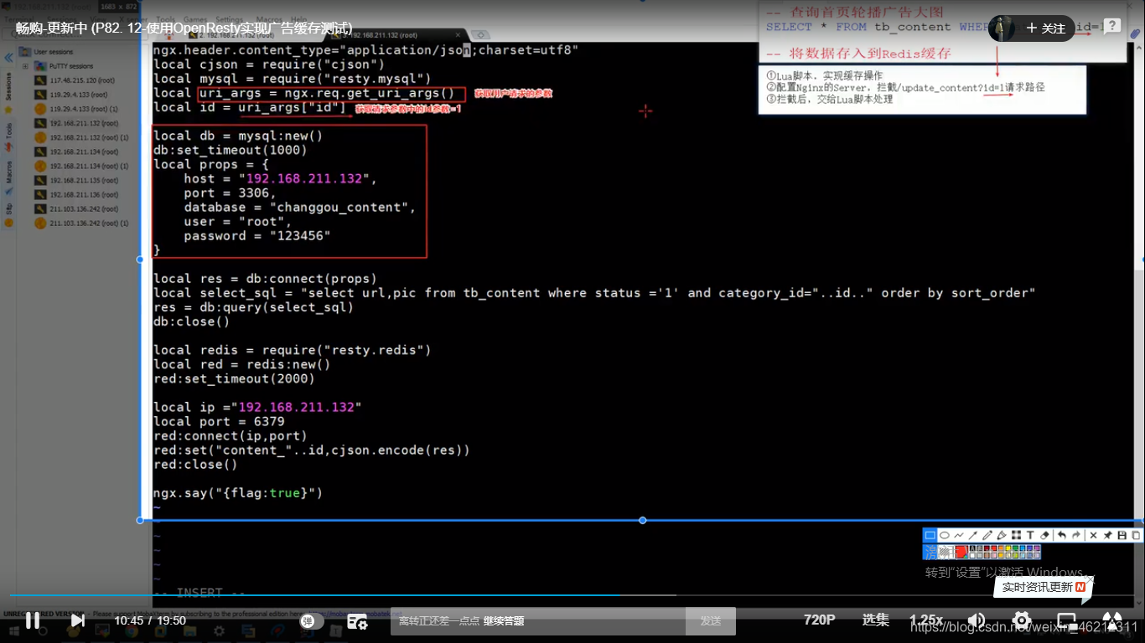Toggle the danmaku (弹) switch
Image resolution: width=1145 pixels, height=643 pixels.
coord(312,621)
